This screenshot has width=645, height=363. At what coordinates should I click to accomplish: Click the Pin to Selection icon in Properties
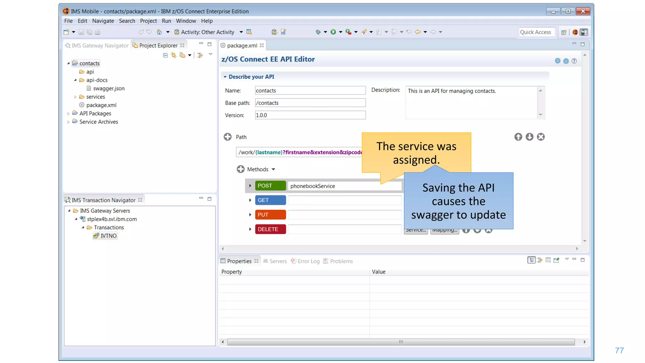click(556, 260)
